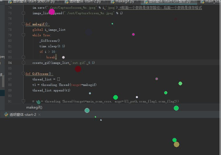Toggle fold marker on commented line 91
This screenshot has width=221, height=155.
[x=24, y=101]
